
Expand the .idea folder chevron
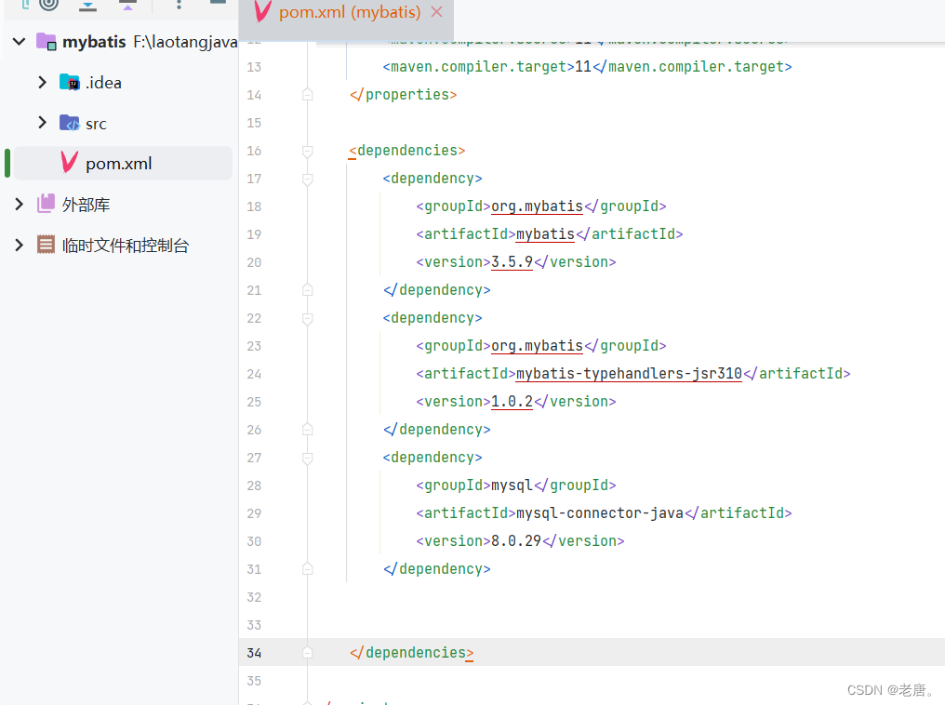point(42,82)
